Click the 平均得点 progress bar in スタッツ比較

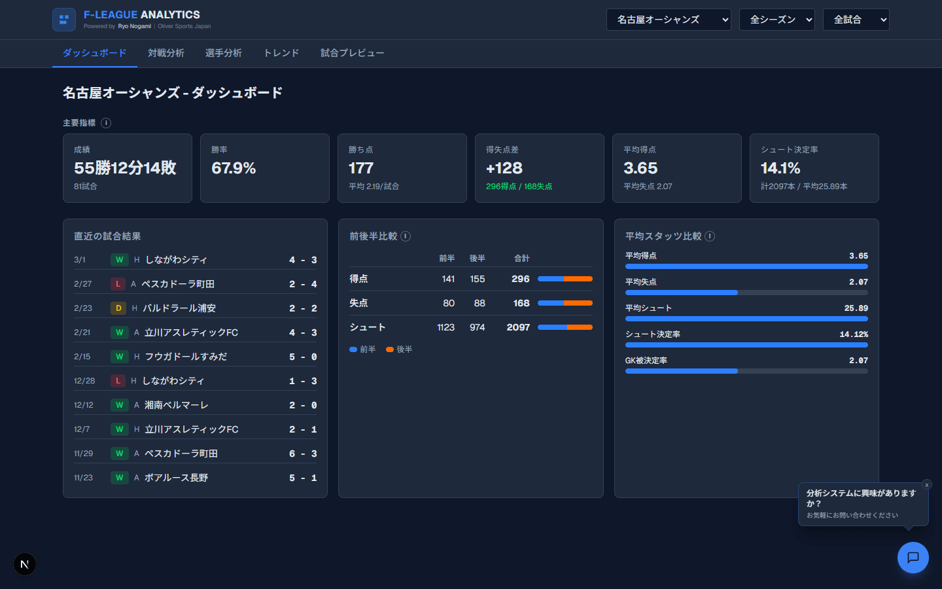coord(746,266)
